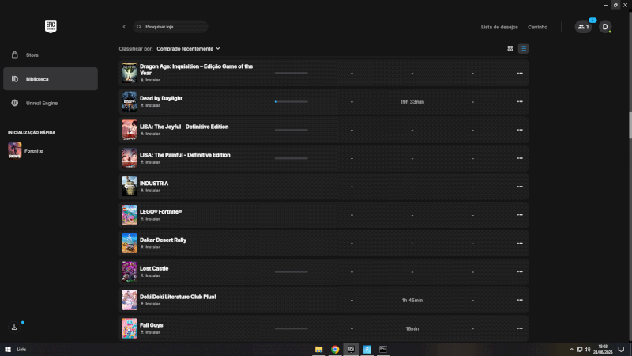
Task: Click the back arrow navigation button
Action: click(124, 27)
